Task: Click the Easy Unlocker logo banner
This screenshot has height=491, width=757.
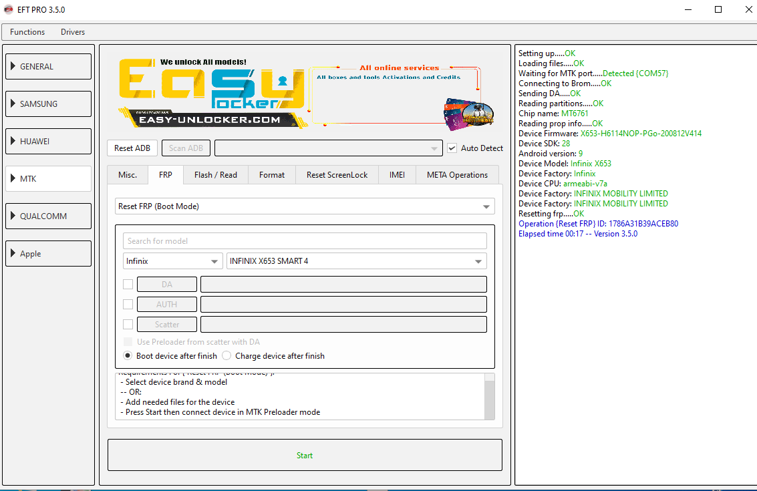Action: [x=212, y=93]
